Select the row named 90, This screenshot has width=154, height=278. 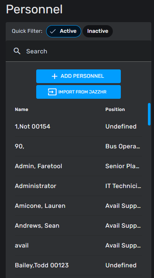[79, 146]
